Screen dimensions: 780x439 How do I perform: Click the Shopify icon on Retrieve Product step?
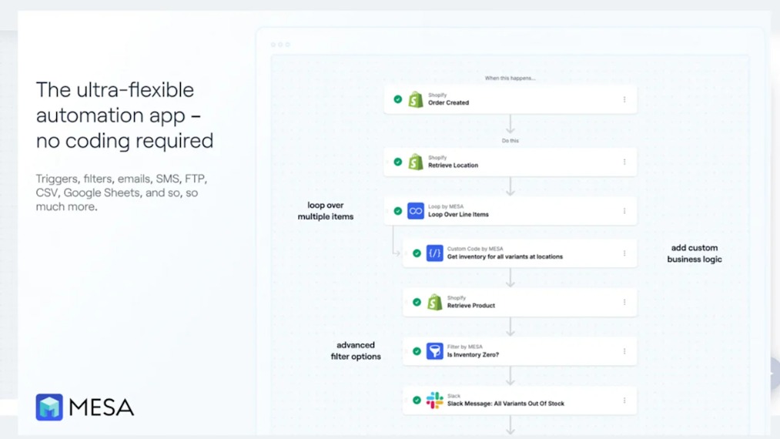click(x=434, y=302)
